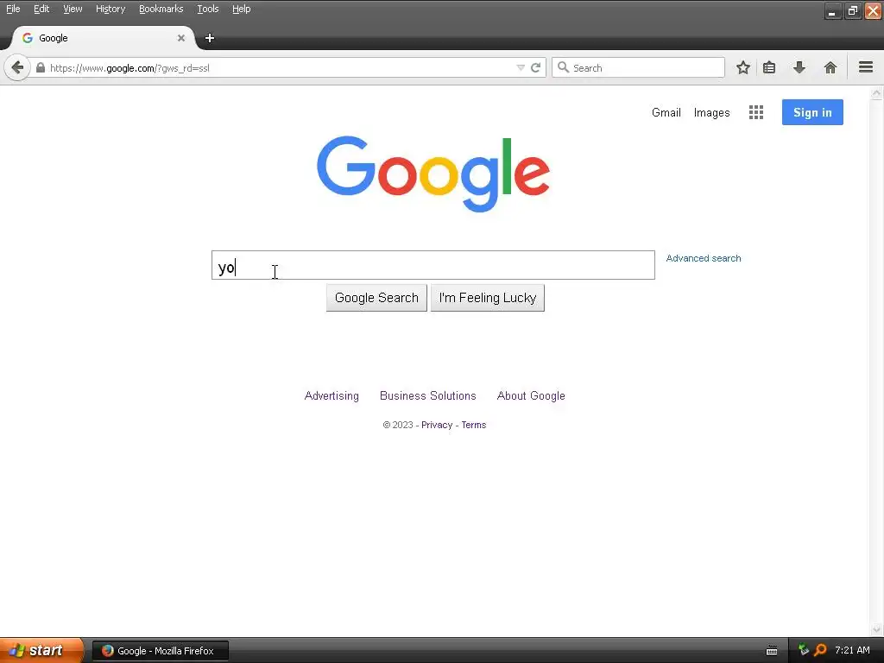Minimize the Firefox window
Image resolution: width=884 pixels, height=663 pixels.
pos(833,10)
